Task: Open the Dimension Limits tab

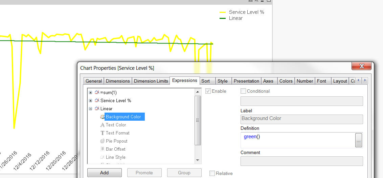Action: coord(151,81)
